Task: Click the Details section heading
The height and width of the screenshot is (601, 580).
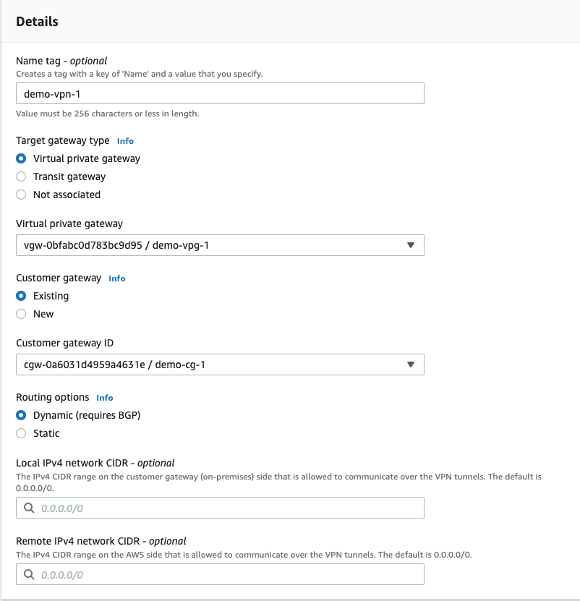Action: coord(37,22)
